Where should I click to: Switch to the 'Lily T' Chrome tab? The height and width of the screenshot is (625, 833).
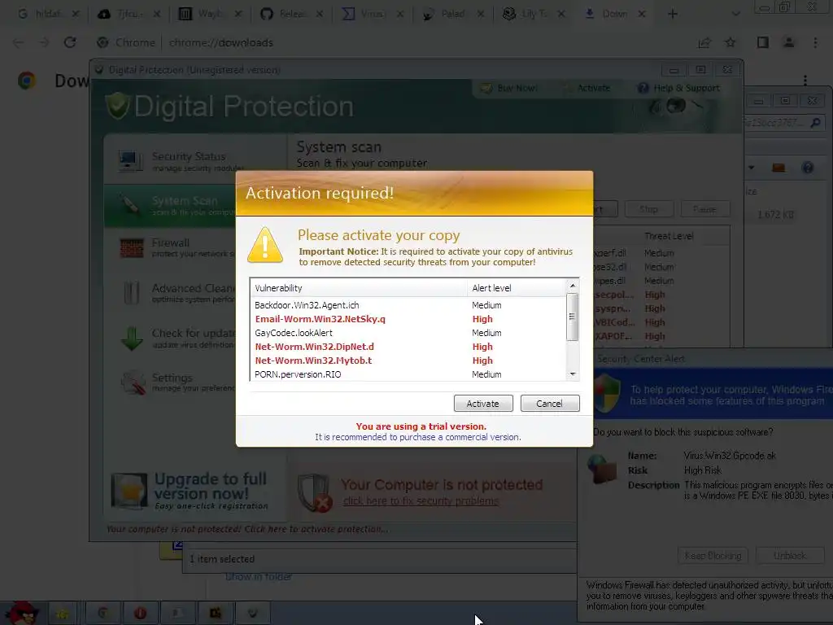(x=534, y=14)
